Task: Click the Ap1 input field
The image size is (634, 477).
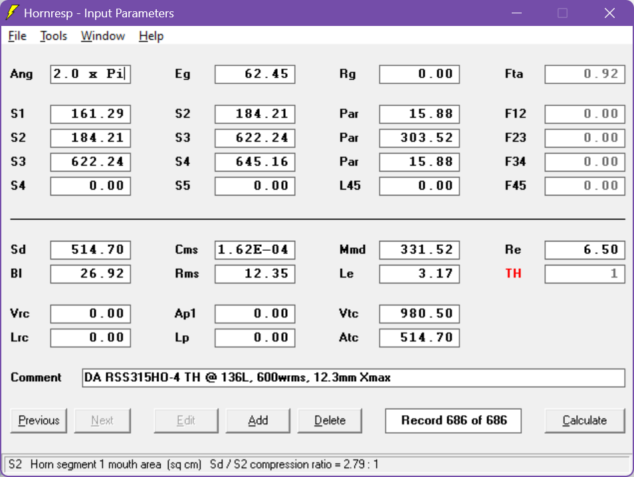Action: 255,314
